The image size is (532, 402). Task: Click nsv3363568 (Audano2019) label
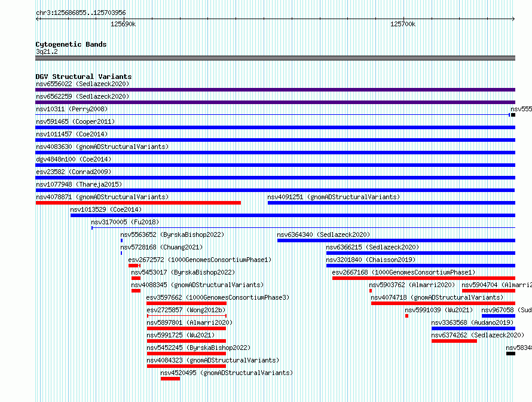[x=472, y=322]
